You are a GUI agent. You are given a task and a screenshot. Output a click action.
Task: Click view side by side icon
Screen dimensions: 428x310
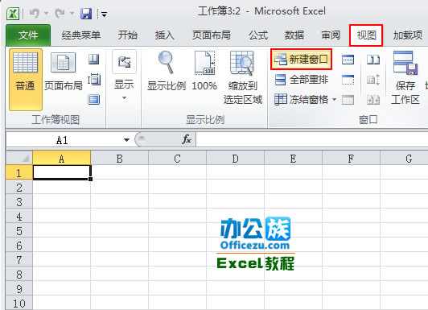pyautogui.click(x=373, y=60)
